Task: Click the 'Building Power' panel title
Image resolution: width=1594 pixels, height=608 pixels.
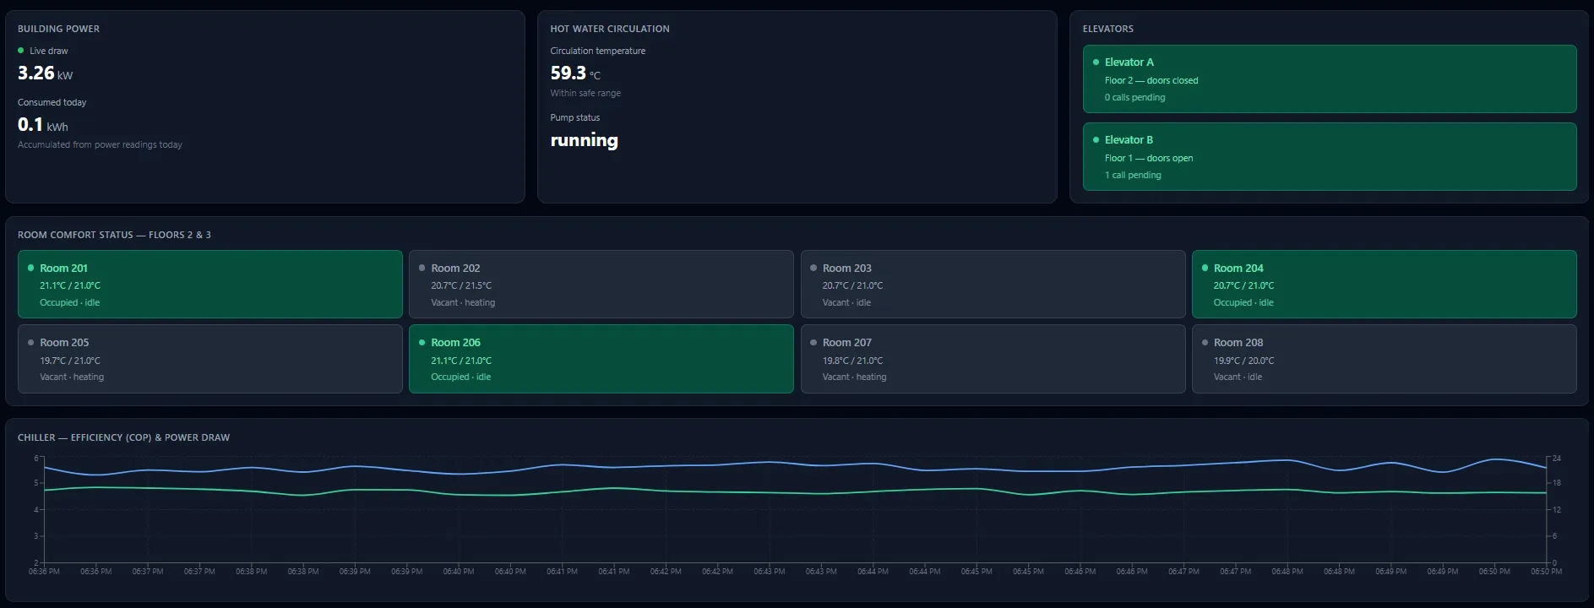Action: point(58,29)
